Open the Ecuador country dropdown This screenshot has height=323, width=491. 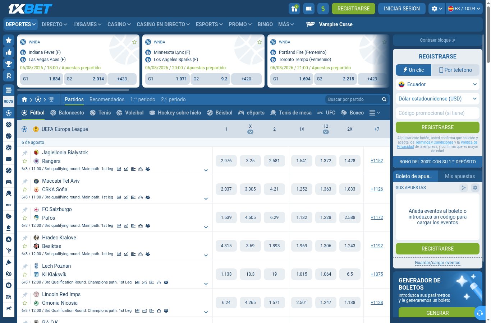pos(437,84)
